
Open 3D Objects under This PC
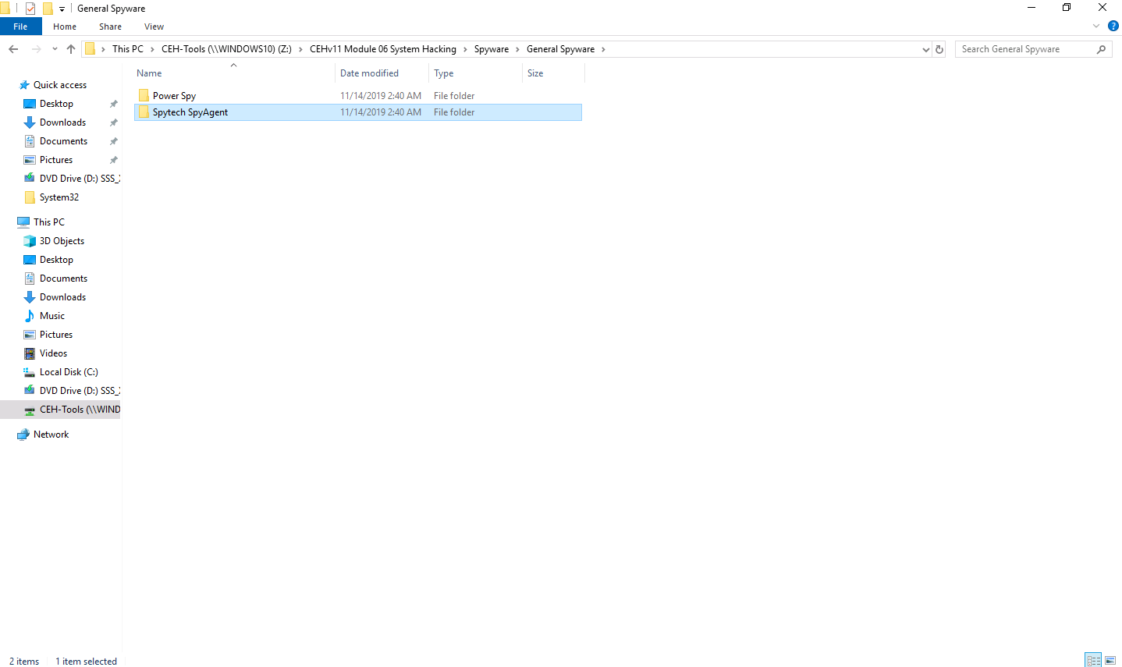coord(62,241)
